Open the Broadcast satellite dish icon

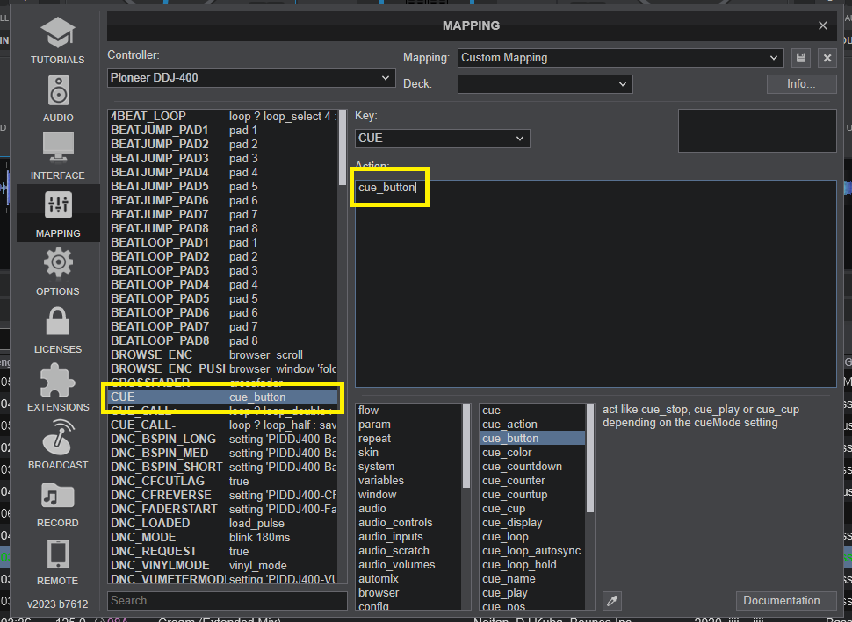click(58, 437)
